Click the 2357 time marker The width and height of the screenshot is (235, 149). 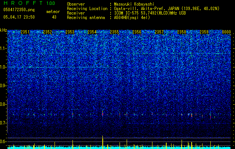pos(159,32)
